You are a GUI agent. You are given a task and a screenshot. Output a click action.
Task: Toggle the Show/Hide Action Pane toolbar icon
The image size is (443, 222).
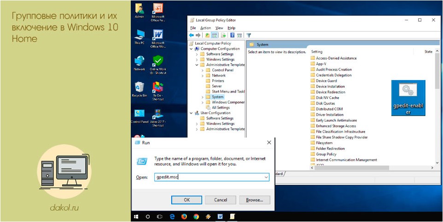(239, 35)
